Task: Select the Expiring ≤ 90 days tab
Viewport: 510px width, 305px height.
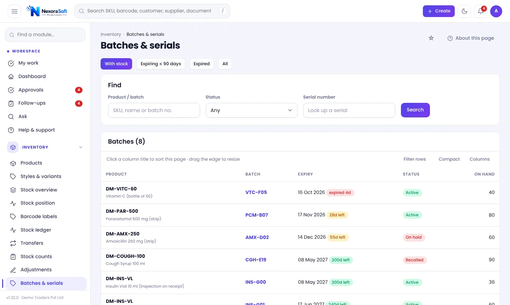Action: (161, 64)
